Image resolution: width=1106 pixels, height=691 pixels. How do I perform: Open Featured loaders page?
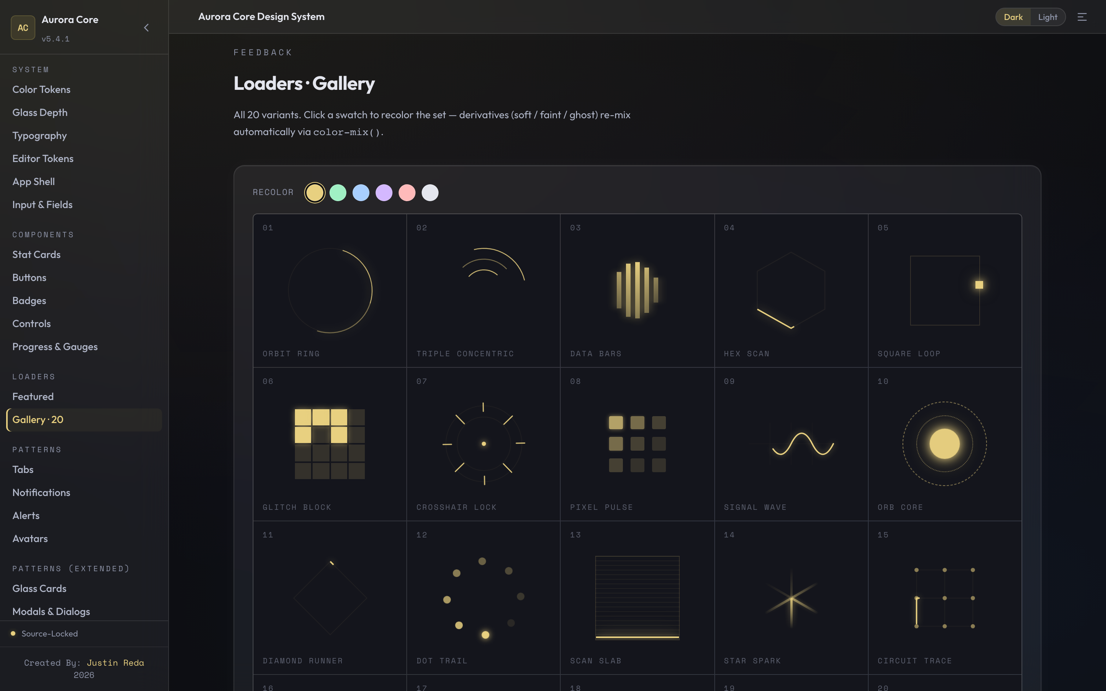pyautogui.click(x=84, y=397)
